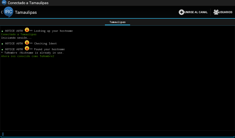The width and height of the screenshot is (235, 138).
Task: Click 'Looking up your hostname' notice text
Action: tap(53, 31)
